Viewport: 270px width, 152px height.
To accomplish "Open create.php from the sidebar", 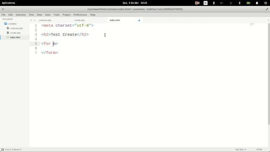I will [x=15, y=33].
